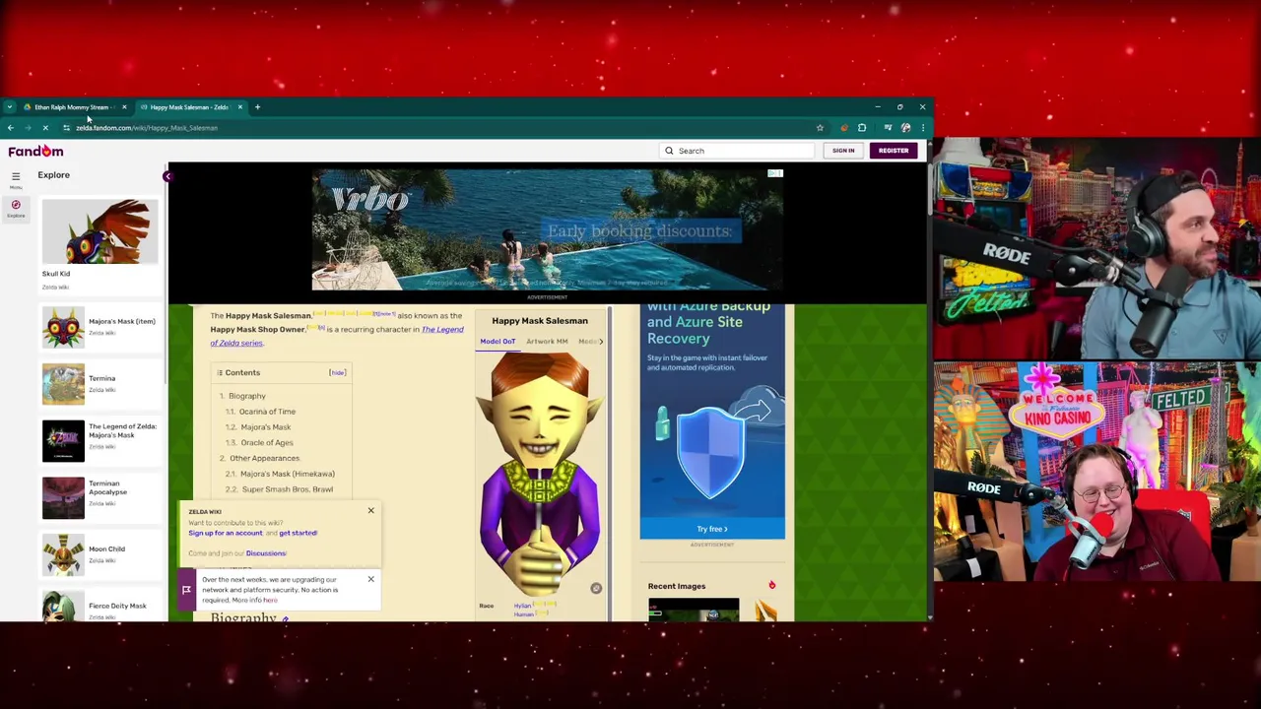Open The Legend of Zelda: Majora's Mask entry
This screenshot has height=709, width=1261.
coord(100,440)
